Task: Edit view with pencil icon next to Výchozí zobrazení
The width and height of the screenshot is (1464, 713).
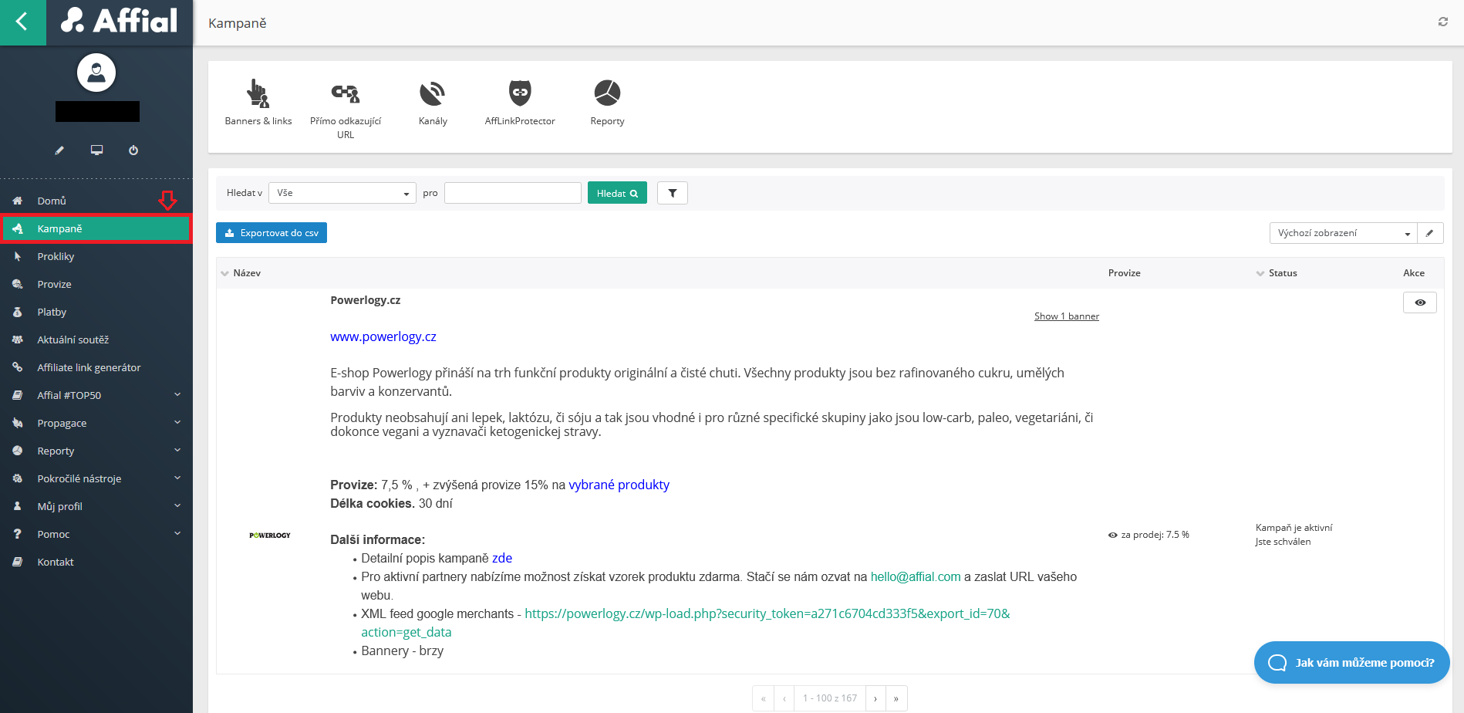Action: pyautogui.click(x=1430, y=233)
